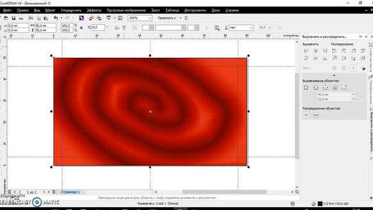Collapse docker with double chevron
This screenshot has height=210, width=373.
pyautogui.click(x=360, y=37)
